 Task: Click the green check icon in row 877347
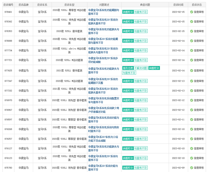(x=191, y=81)
